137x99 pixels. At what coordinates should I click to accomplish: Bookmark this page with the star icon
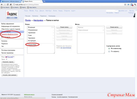click(x=125, y=5)
